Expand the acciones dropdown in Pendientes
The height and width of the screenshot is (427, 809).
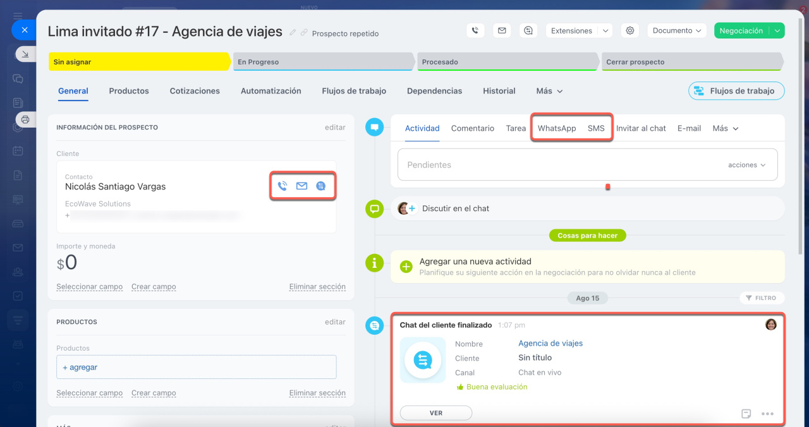point(746,165)
